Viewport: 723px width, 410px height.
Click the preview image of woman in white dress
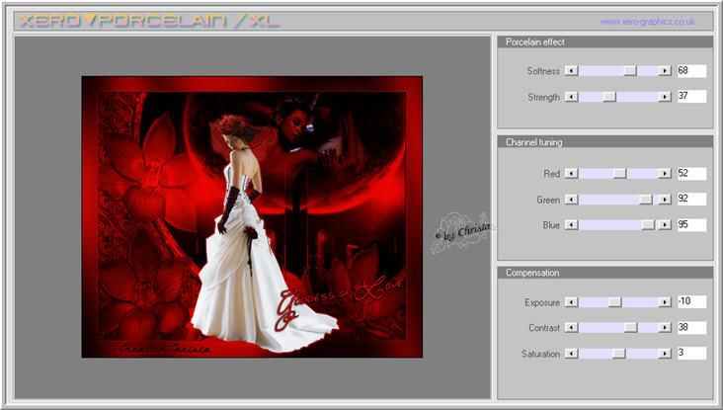252,216
